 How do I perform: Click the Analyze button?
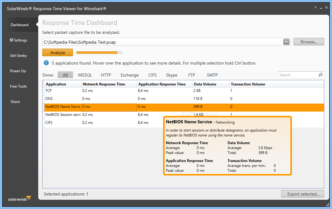58,53
